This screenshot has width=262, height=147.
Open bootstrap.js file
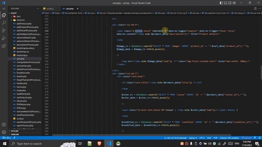tap(22, 55)
